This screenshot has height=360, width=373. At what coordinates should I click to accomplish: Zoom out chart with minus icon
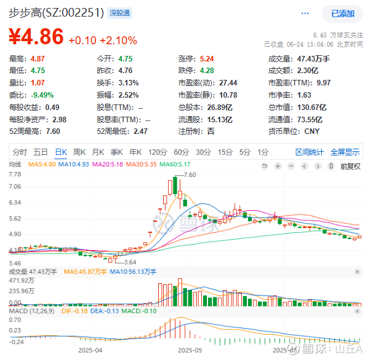click(x=291, y=166)
